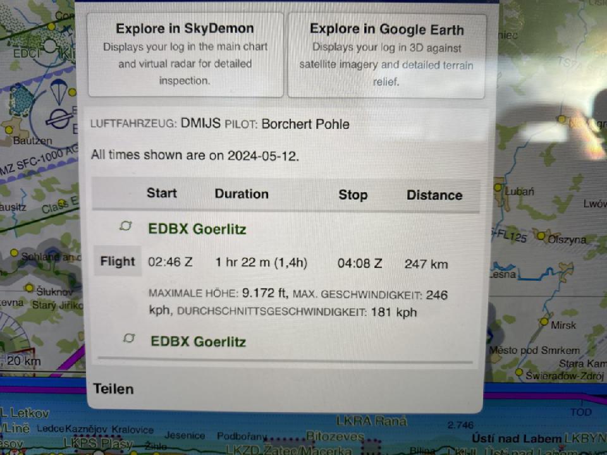Image resolution: width=607 pixels, height=455 pixels.
Task: Click the Distance column header
Action: click(434, 195)
